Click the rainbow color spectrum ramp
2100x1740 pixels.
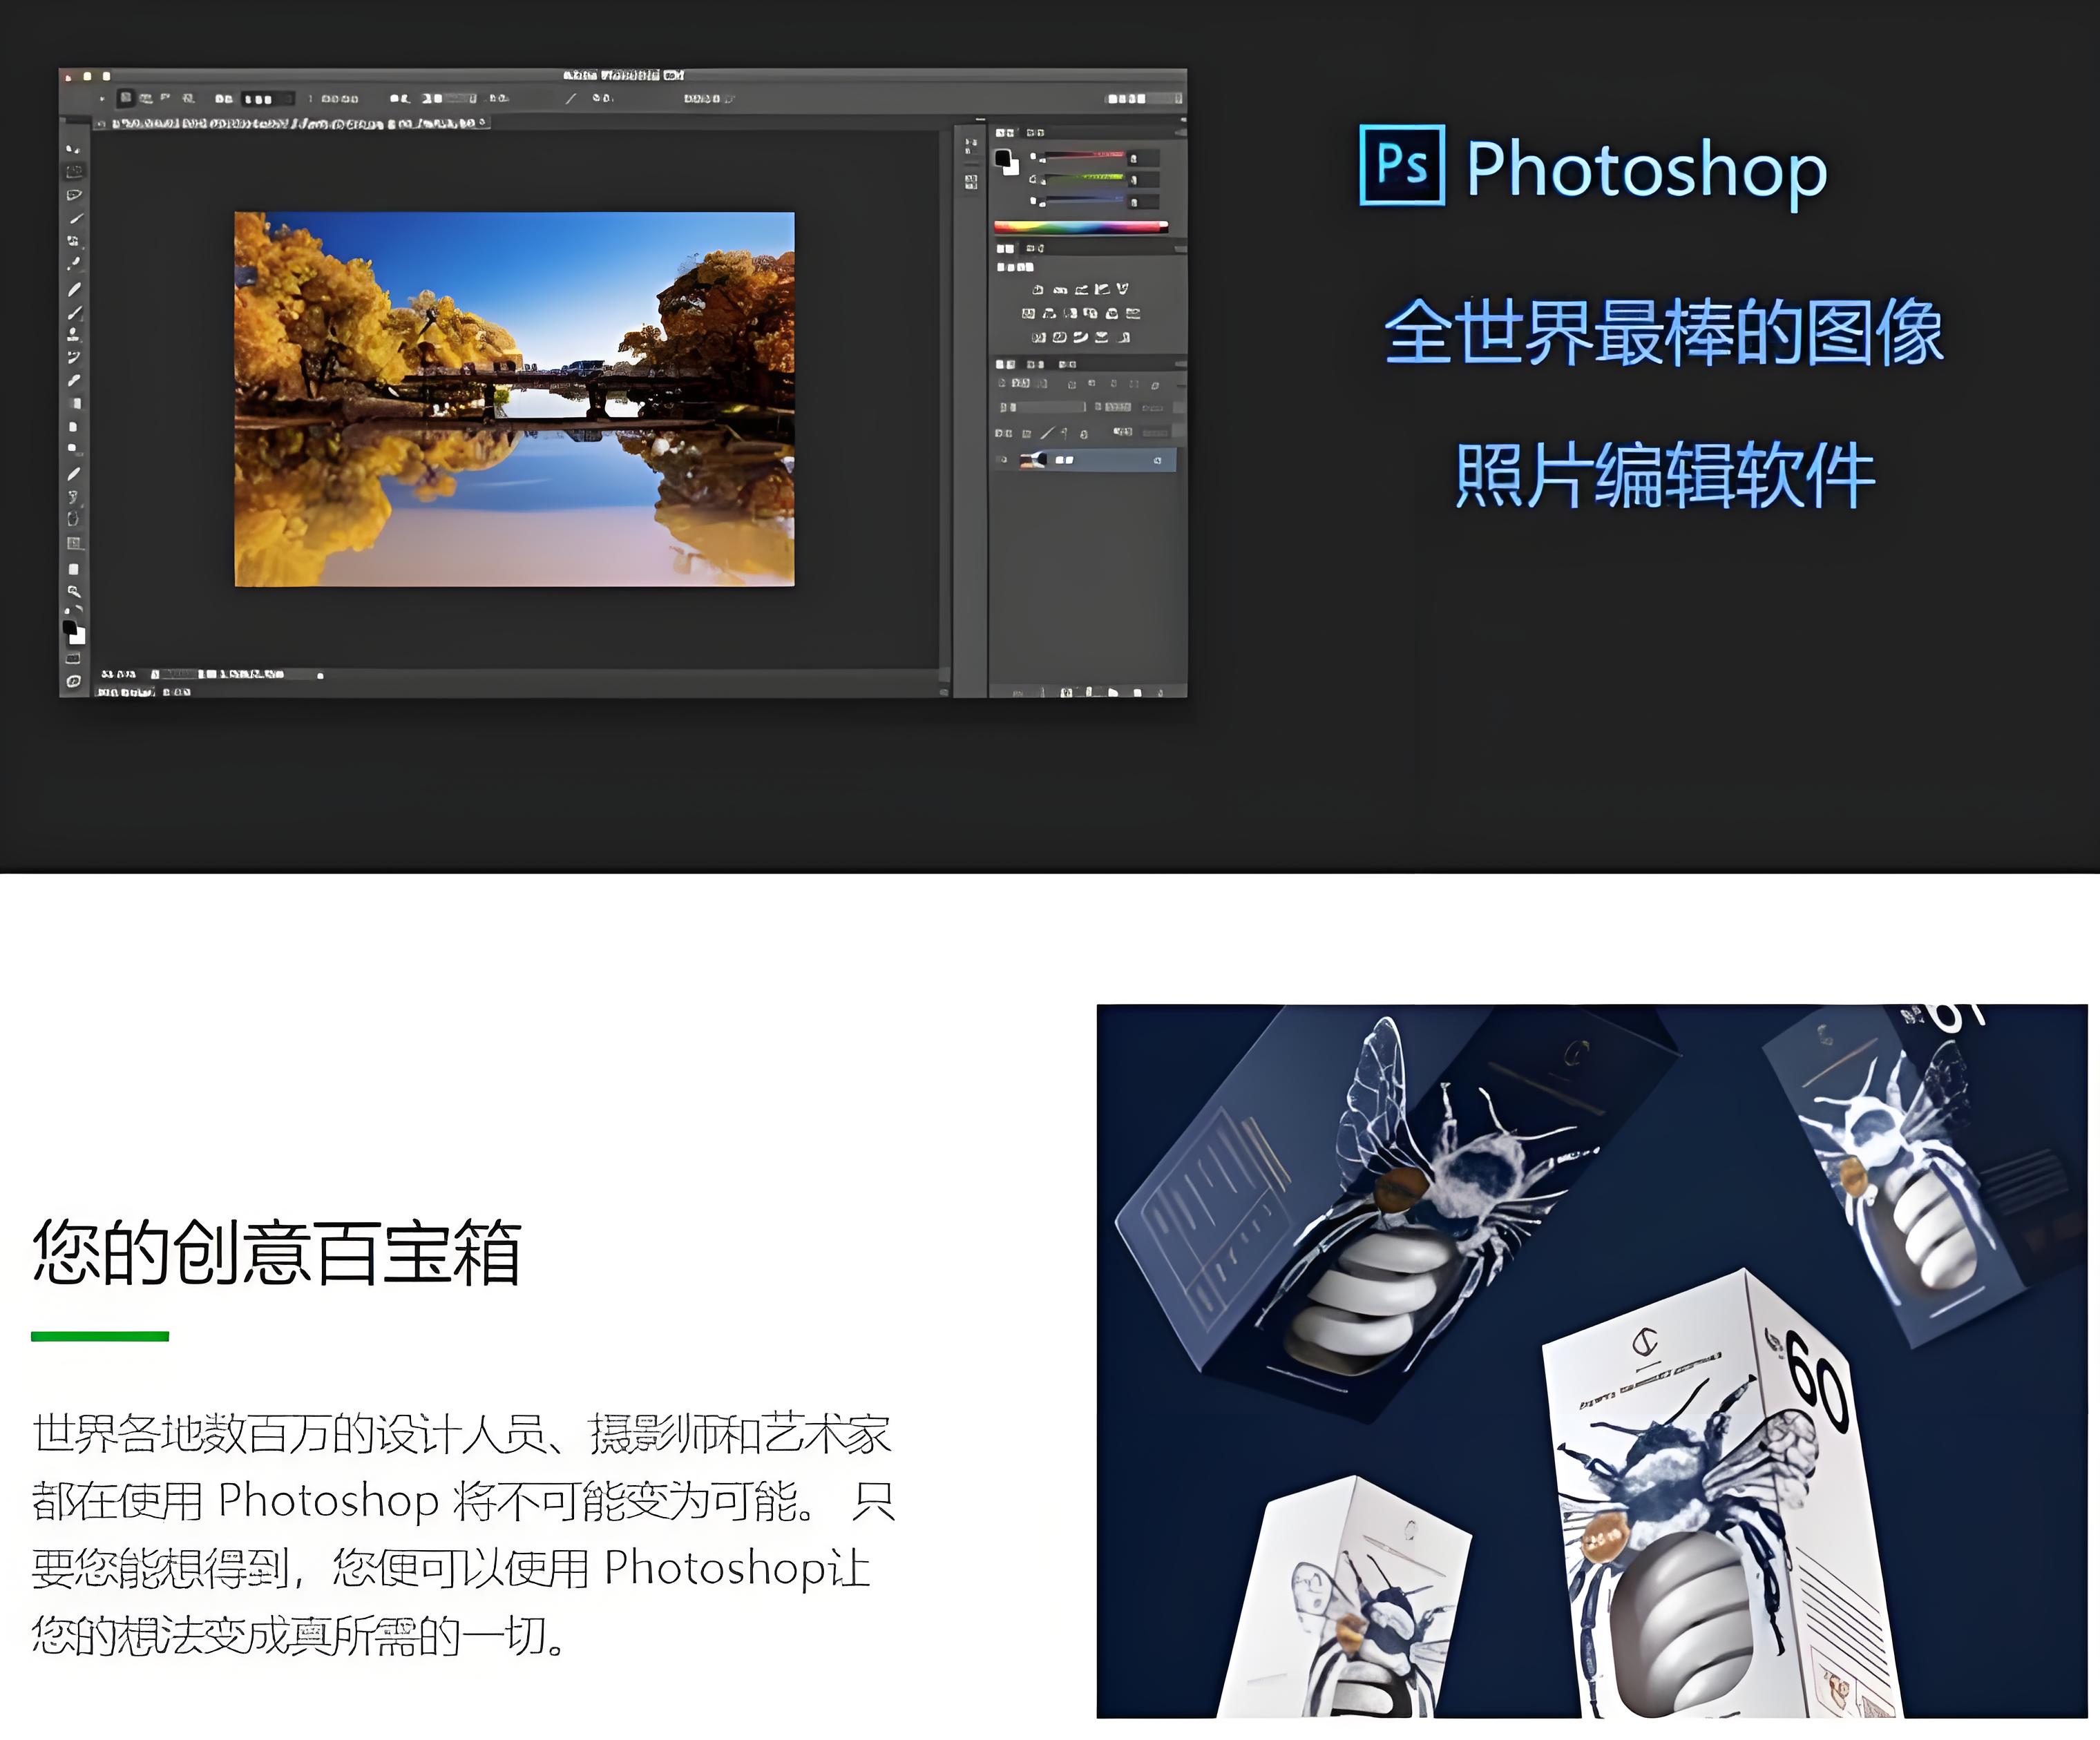[x=1080, y=228]
